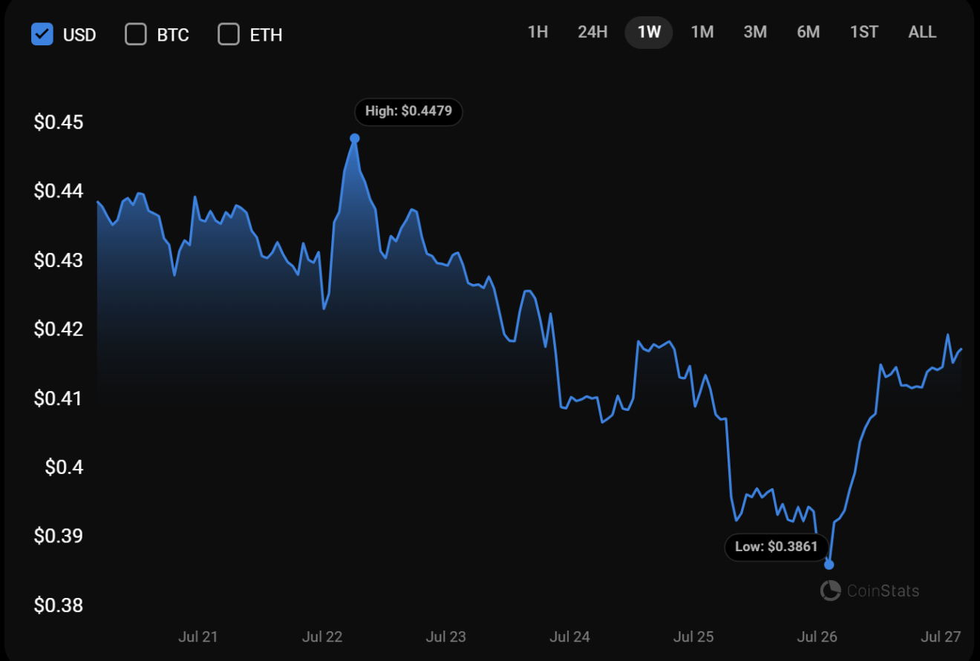The width and height of the screenshot is (980, 661).
Task: Switch chart range to 1M
Action: (702, 33)
